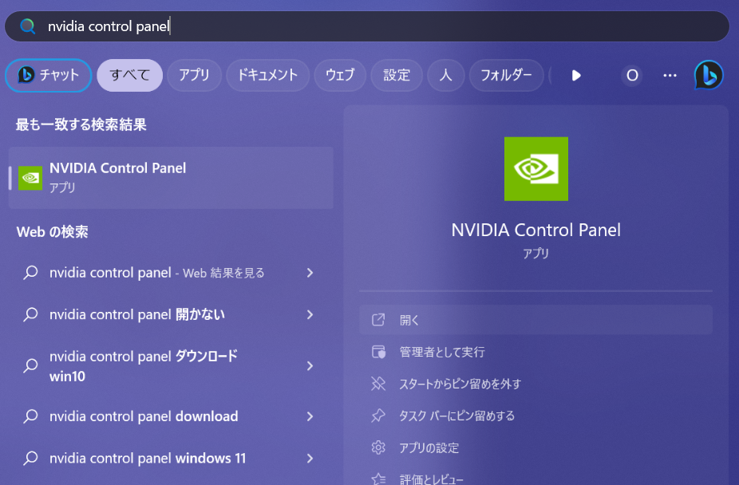The image size is (739, 485).
Task: Open the three-dots more options menu
Action: click(x=670, y=75)
